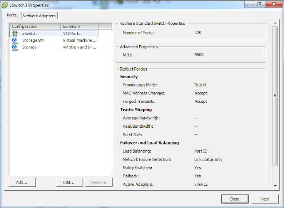284x208 pixels.
Task: Select the Ports tab
Action: tap(12, 15)
